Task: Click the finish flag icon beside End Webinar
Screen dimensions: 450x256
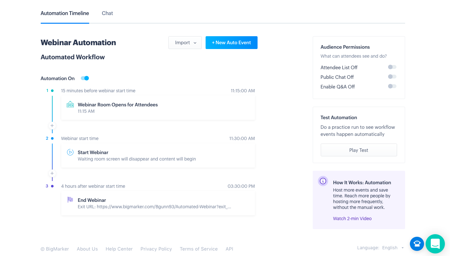Action: click(70, 200)
